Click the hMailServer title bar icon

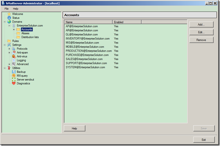(3, 3)
